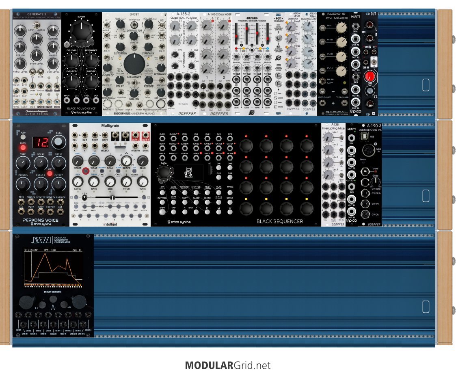This screenshot has height=374, width=456.
Task: Click the INPUT jack on Black Polivoks VCF
Action: (x=67, y=100)
